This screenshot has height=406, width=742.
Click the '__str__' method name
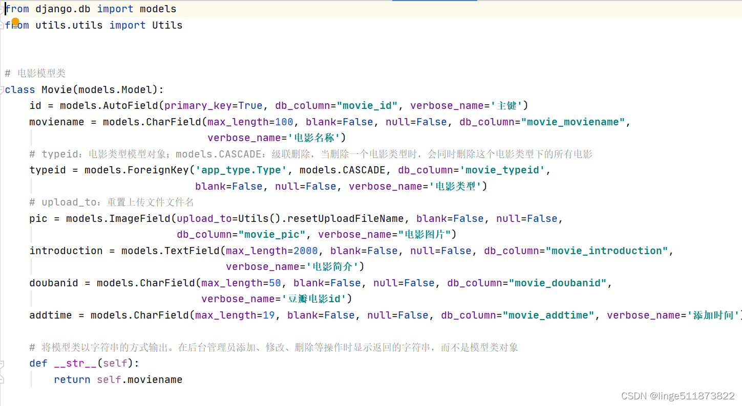point(75,364)
